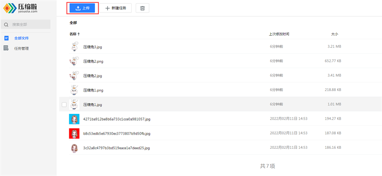The image size is (382, 176).
Task: Open thumbnail of 3c32a8c4797b3bd519eace1e7deed25.jpg
Action: (74, 148)
